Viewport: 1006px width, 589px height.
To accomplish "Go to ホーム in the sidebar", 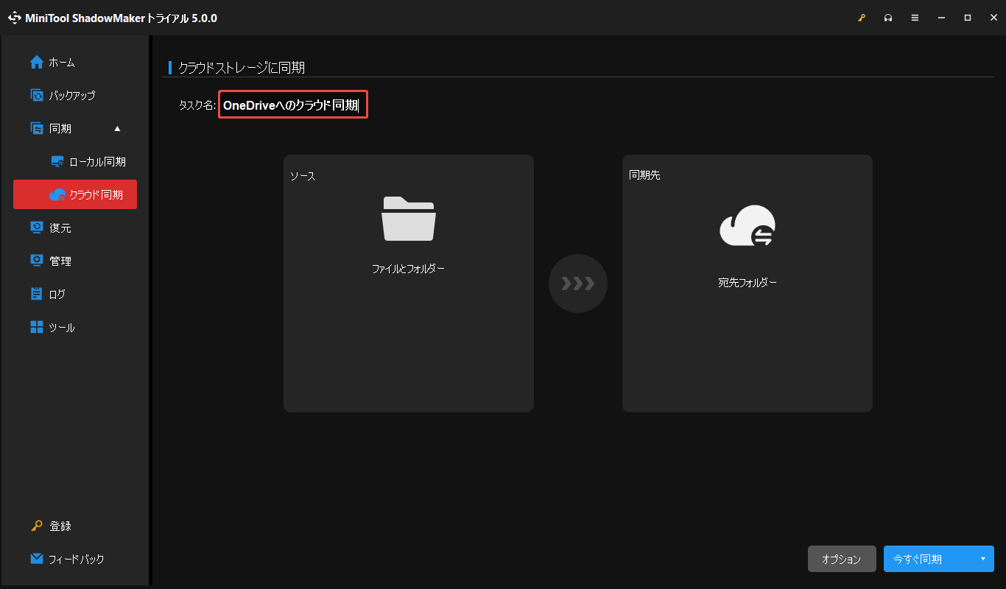I will coord(75,63).
